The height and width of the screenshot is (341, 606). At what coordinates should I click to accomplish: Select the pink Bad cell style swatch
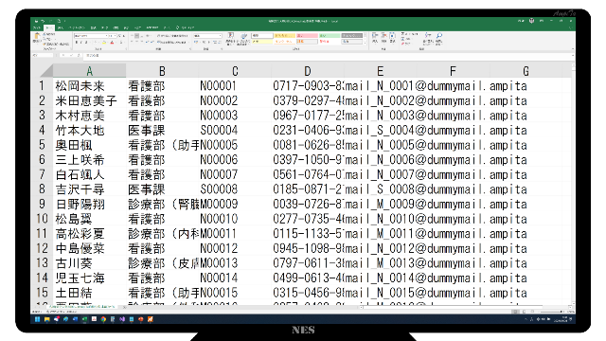click(307, 36)
